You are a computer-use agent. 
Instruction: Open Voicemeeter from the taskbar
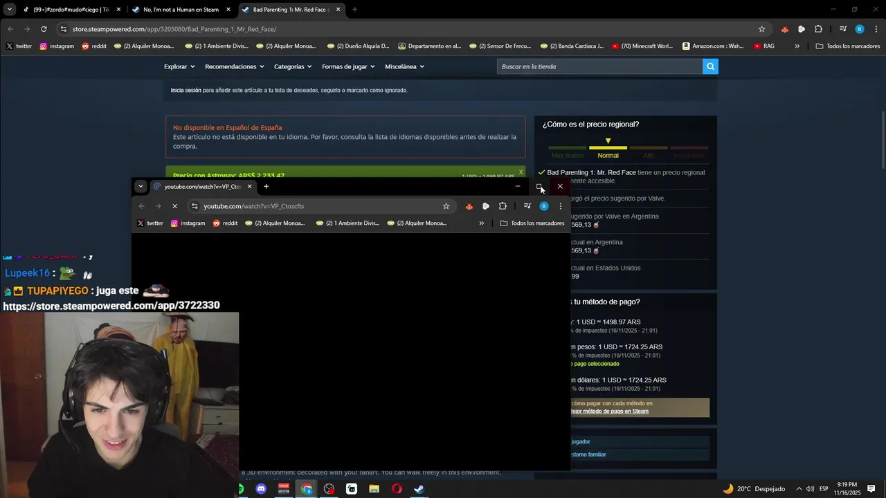coord(284,489)
